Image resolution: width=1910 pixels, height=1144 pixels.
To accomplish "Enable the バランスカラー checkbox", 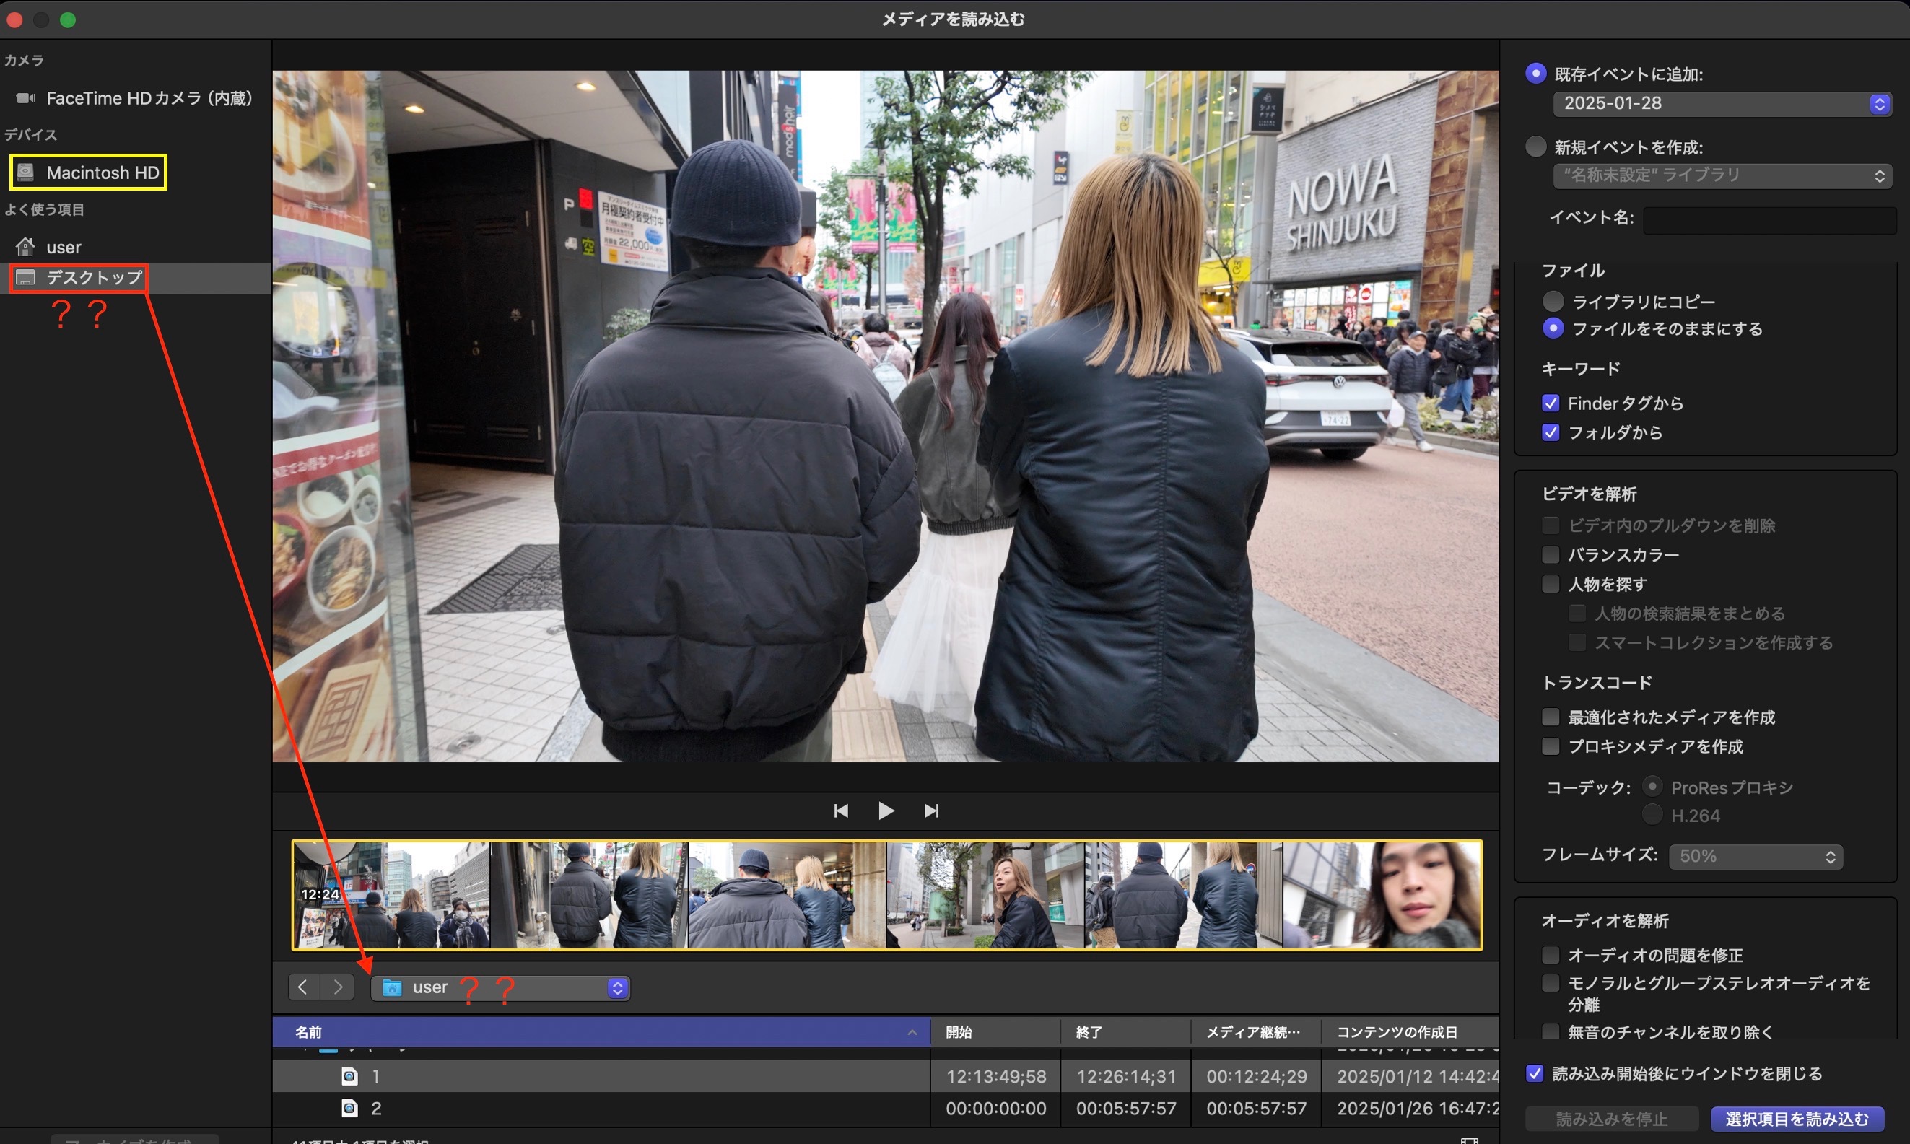I will point(1550,555).
